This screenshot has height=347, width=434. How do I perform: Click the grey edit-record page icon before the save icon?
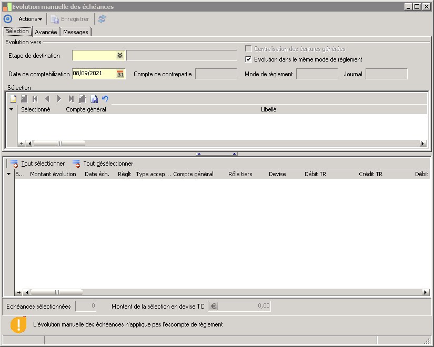[x=83, y=98]
